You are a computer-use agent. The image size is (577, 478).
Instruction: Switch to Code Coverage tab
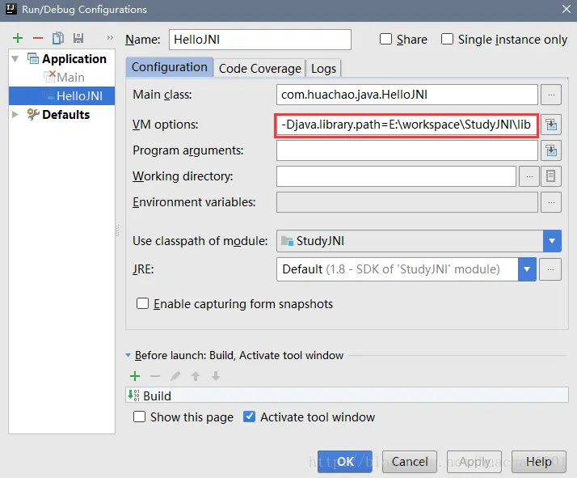pyautogui.click(x=259, y=69)
